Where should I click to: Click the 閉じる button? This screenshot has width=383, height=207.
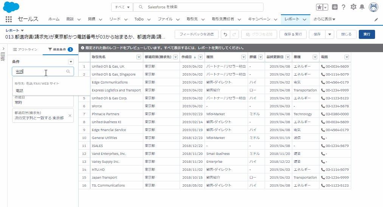[x=346, y=34]
